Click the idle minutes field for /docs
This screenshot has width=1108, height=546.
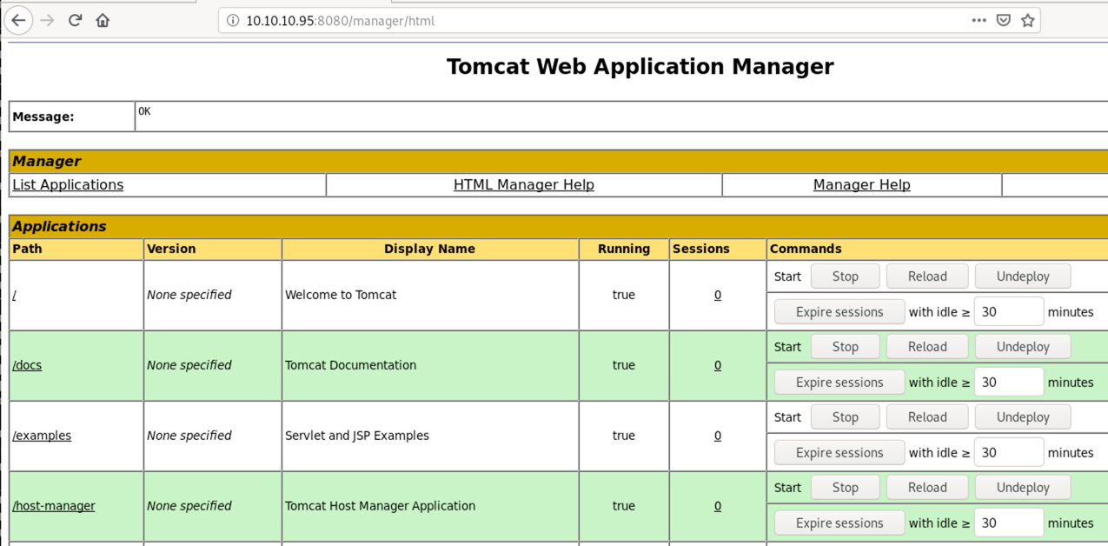[1009, 382]
